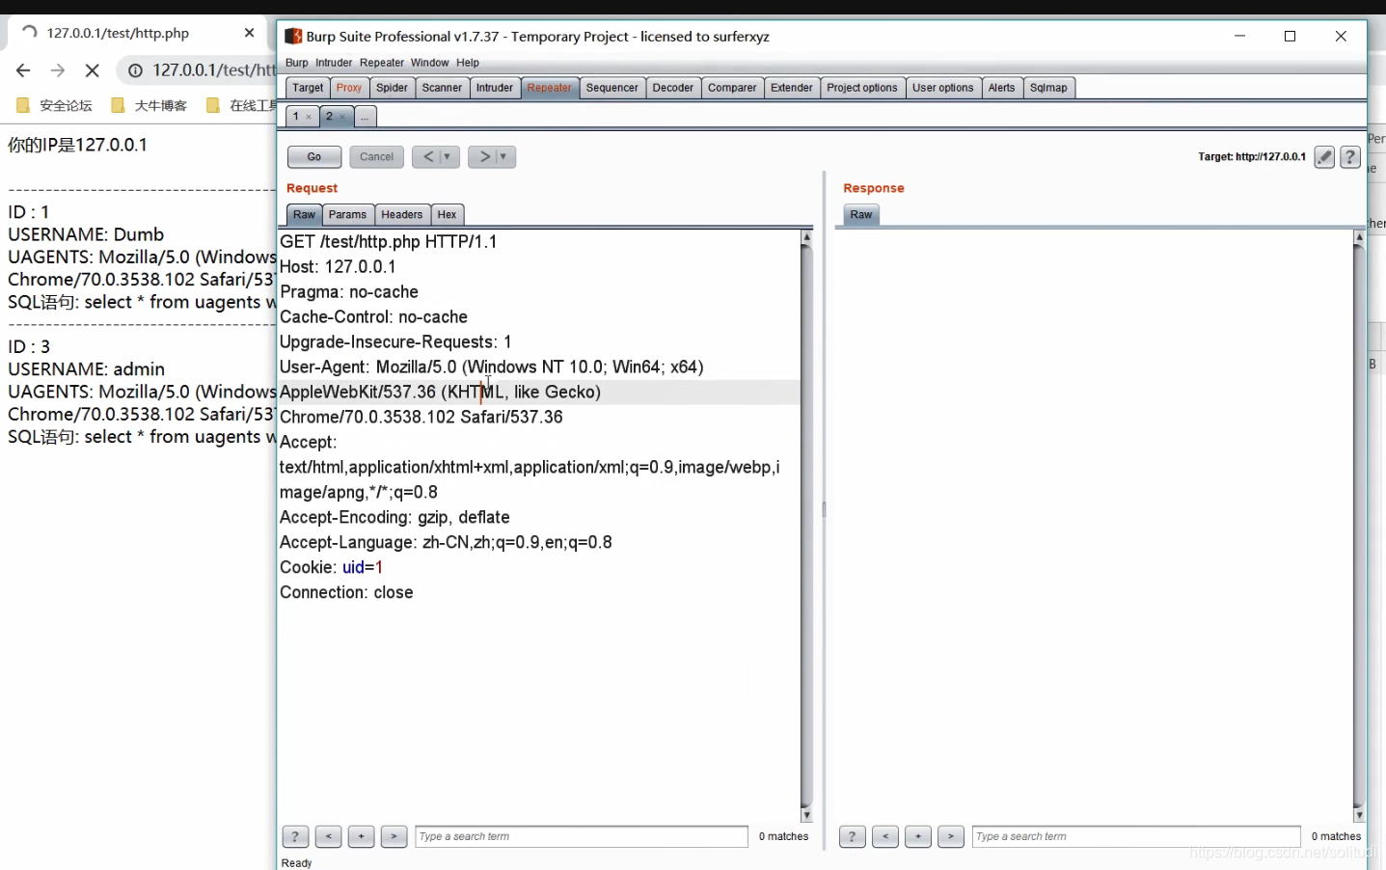Open the 大牛博客 bookmark folder
The image size is (1386, 870).
[149, 106]
